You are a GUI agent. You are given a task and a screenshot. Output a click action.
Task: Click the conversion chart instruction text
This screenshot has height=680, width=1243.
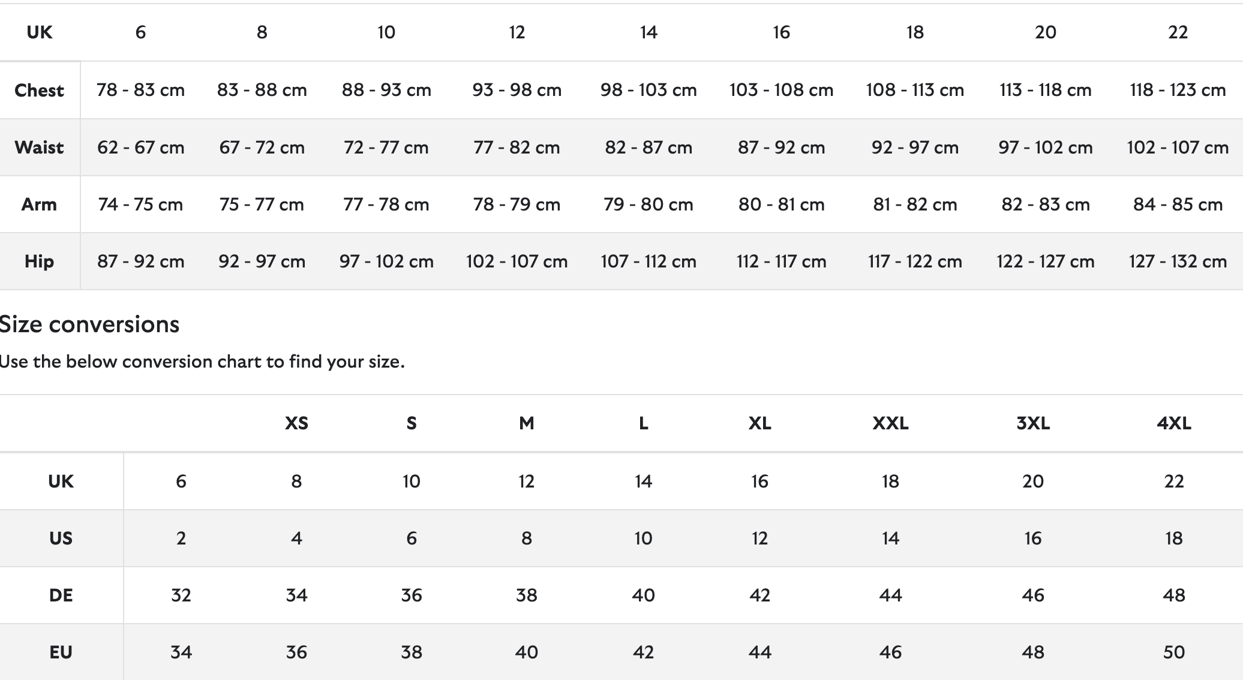click(202, 362)
